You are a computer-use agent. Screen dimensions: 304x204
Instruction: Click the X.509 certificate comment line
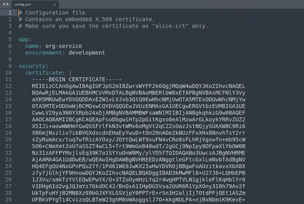87,19
